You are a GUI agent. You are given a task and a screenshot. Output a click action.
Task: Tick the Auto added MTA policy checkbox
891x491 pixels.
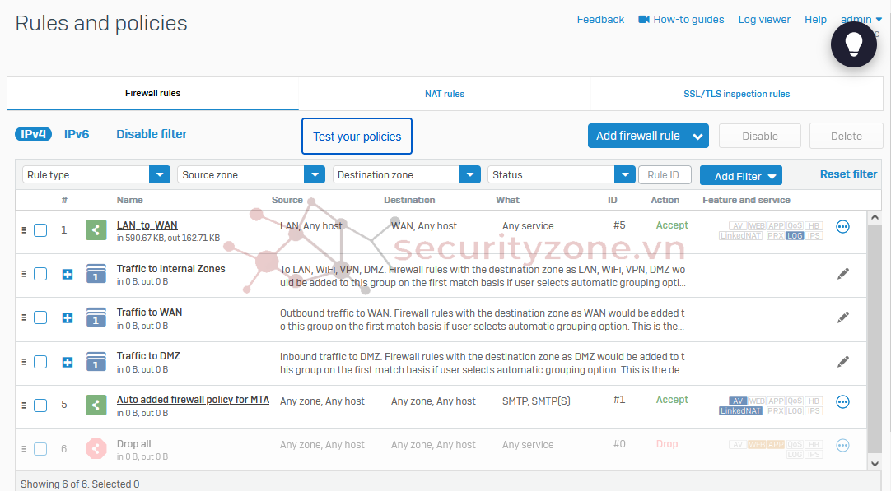[x=40, y=405]
